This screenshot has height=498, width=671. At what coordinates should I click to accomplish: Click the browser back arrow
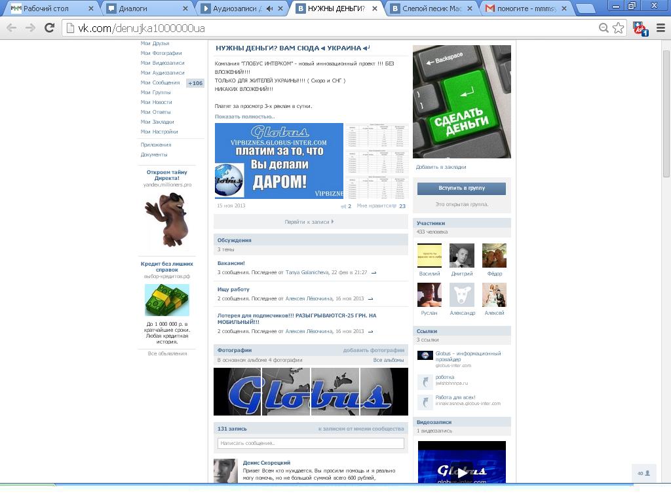coord(12,28)
